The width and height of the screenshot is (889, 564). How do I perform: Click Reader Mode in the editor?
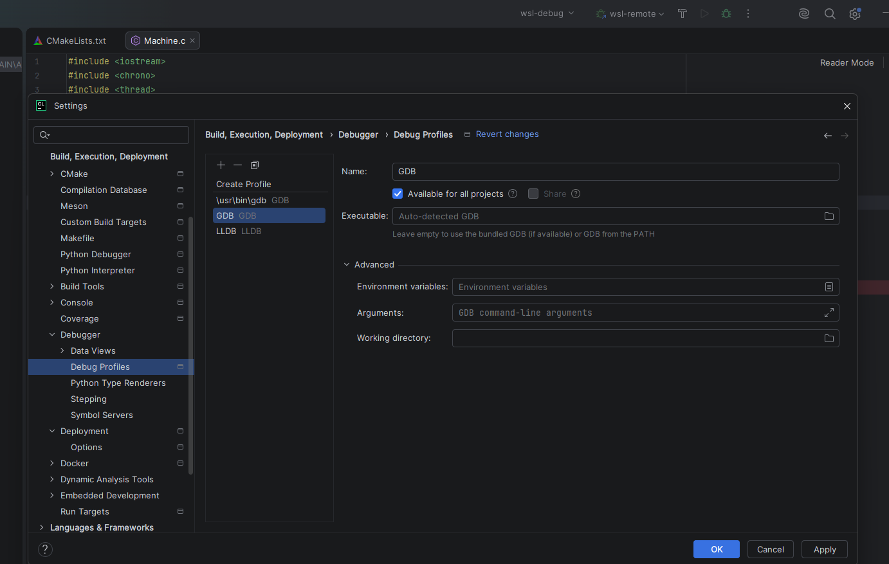point(847,62)
